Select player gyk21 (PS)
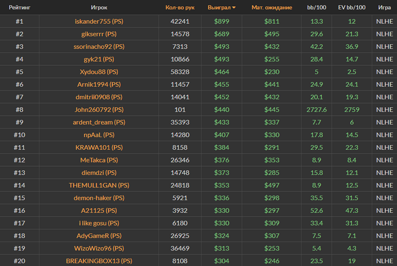 point(99,59)
